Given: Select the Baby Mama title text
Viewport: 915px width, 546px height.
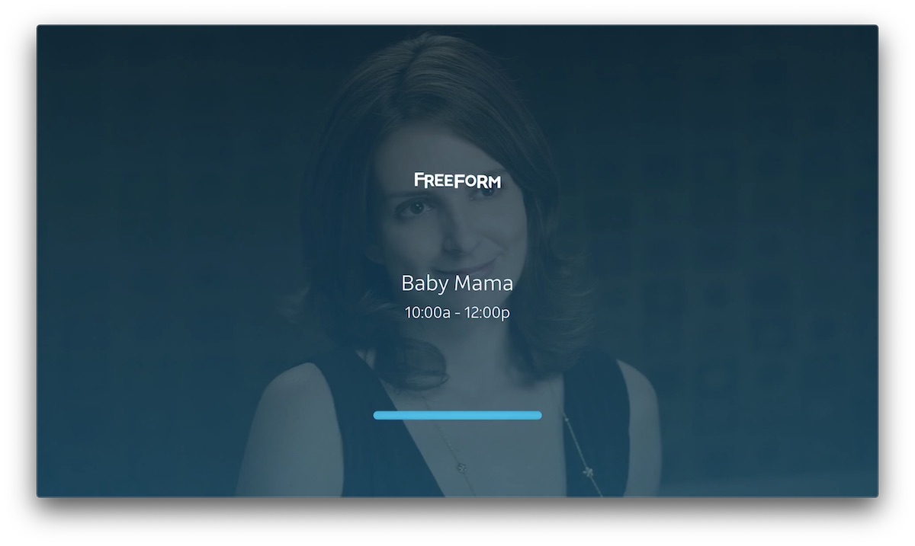Looking at the screenshot, I should coord(457,284).
